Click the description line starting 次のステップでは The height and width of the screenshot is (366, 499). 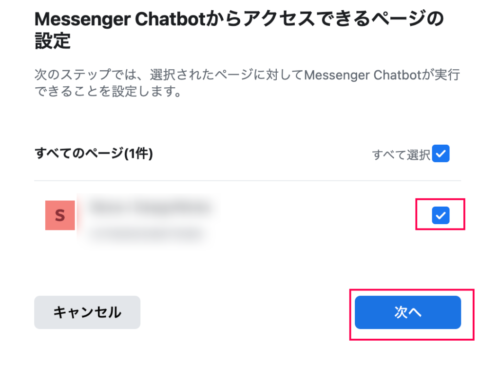coord(247,75)
